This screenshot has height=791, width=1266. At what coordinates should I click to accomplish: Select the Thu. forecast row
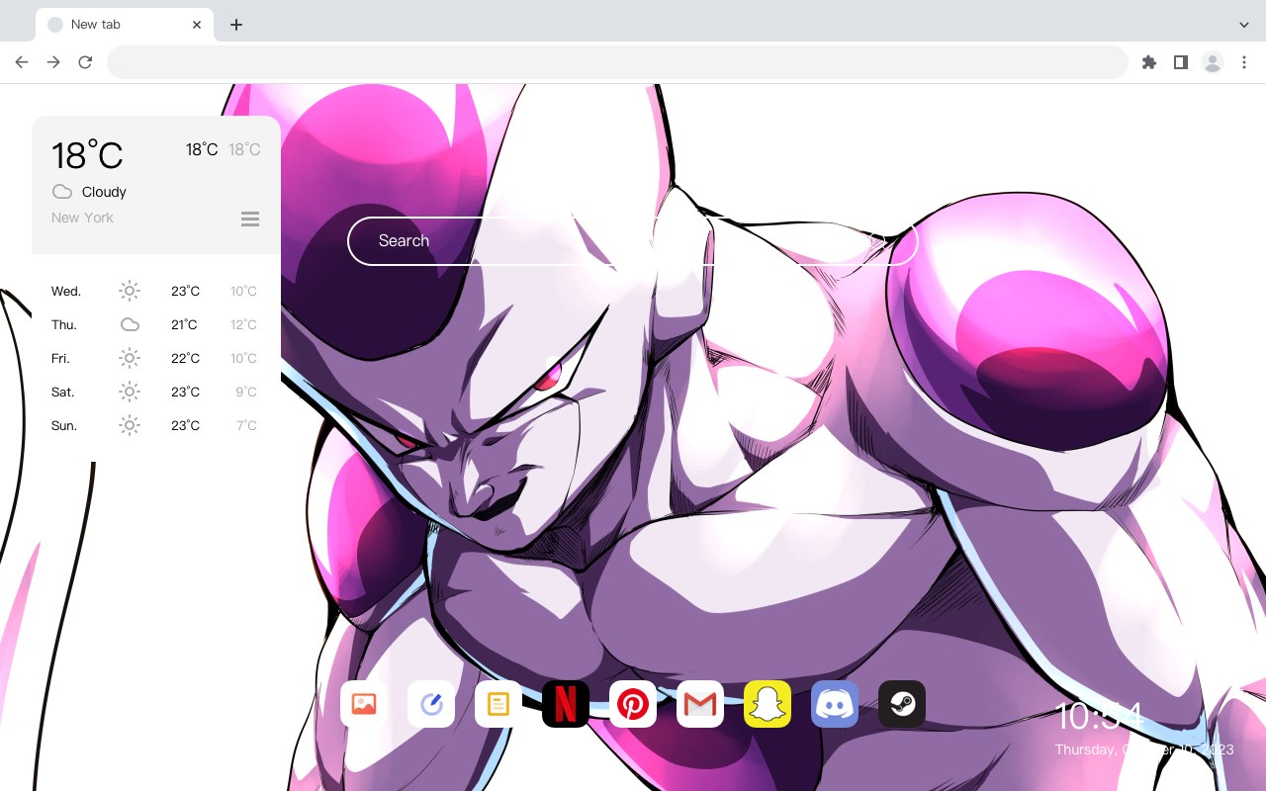pyautogui.click(x=155, y=324)
